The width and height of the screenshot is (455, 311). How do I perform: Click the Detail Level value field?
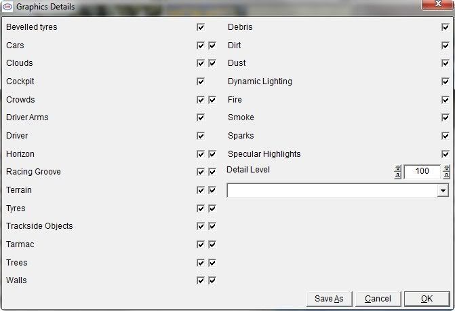[x=422, y=172]
